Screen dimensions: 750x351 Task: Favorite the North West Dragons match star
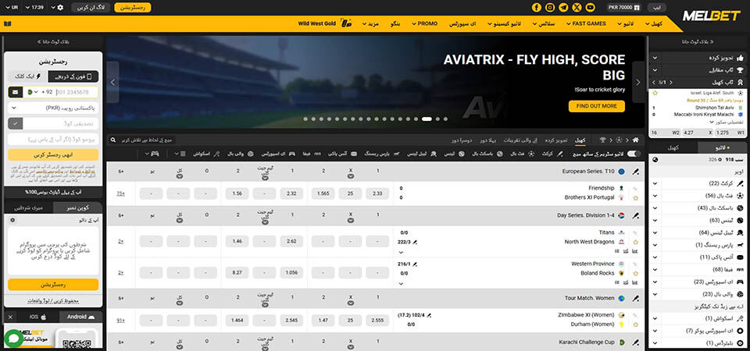(636, 242)
